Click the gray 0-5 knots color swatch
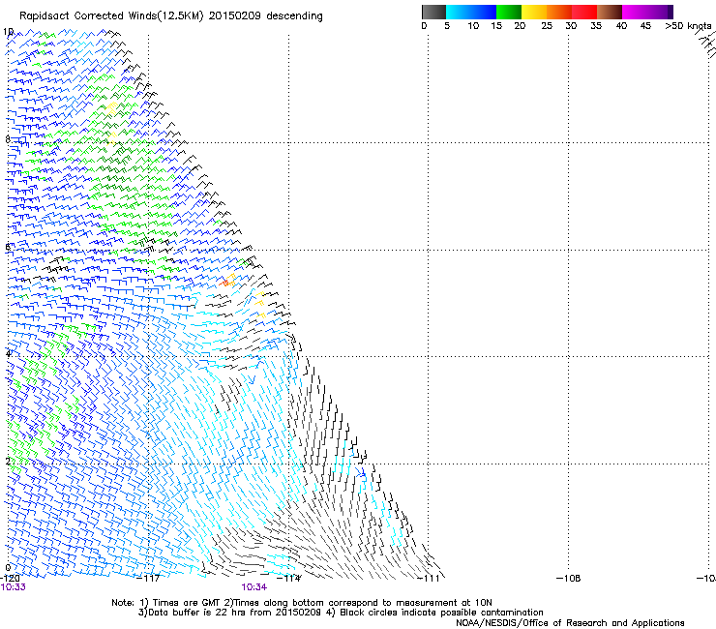The height and width of the screenshot is (629, 716). [x=433, y=12]
